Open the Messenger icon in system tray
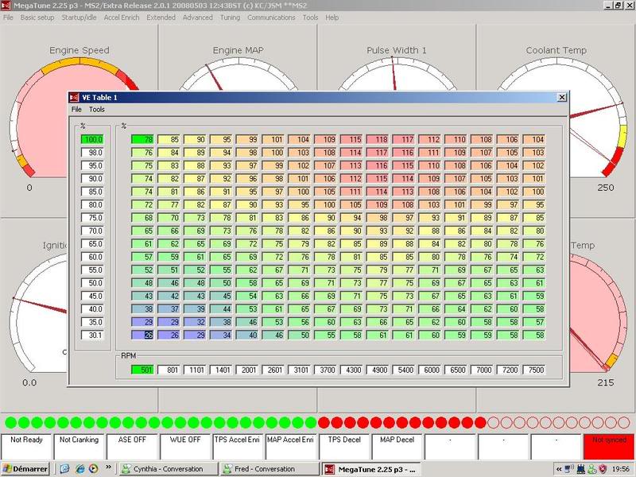Viewport: 636px width, 477px height. point(591,469)
